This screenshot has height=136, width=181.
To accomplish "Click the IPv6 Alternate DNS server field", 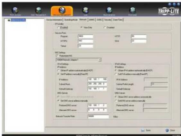I will coord(155,110).
